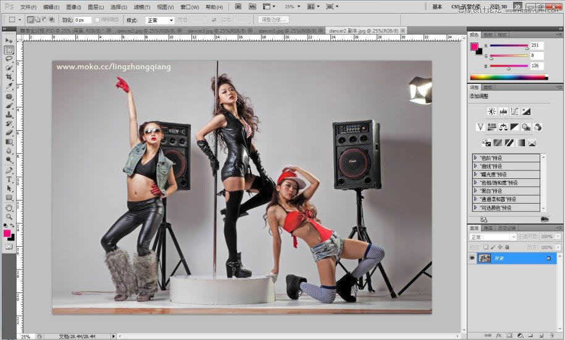Add a Curves adjustment
Viewport: 565px width, 340px height.
click(514, 112)
